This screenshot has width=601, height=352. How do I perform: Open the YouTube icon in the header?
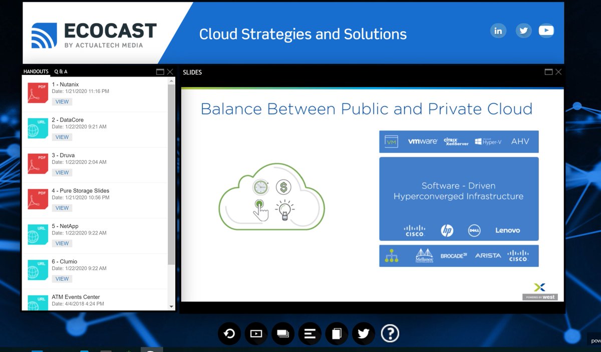[546, 31]
